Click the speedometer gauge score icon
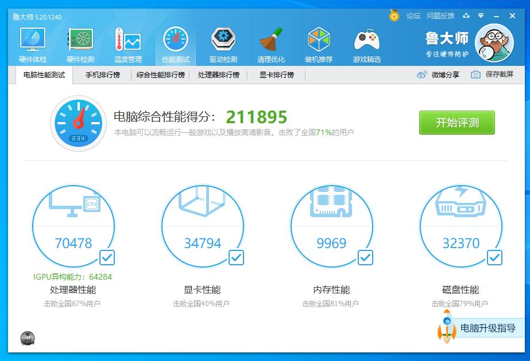Image resolution: width=530 pixels, height=361 pixels. click(x=79, y=123)
